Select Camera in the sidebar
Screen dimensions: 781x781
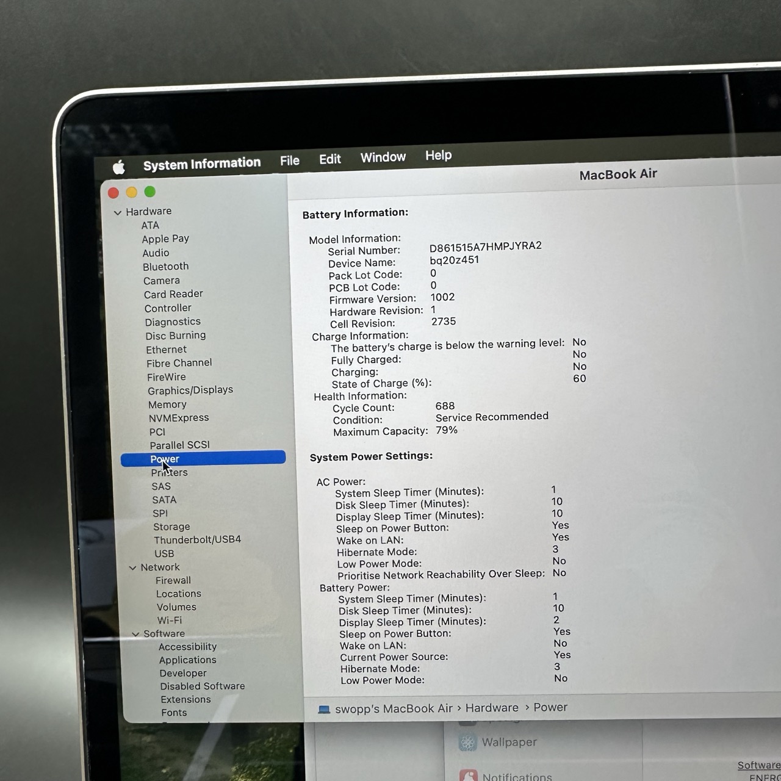pos(161,281)
